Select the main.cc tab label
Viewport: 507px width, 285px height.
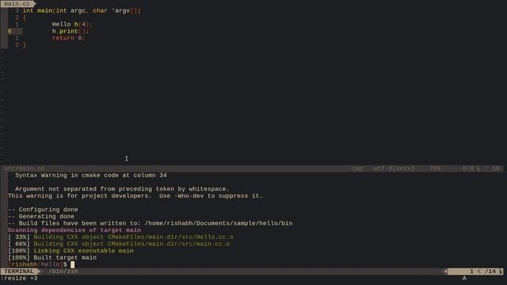click(17, 3)
